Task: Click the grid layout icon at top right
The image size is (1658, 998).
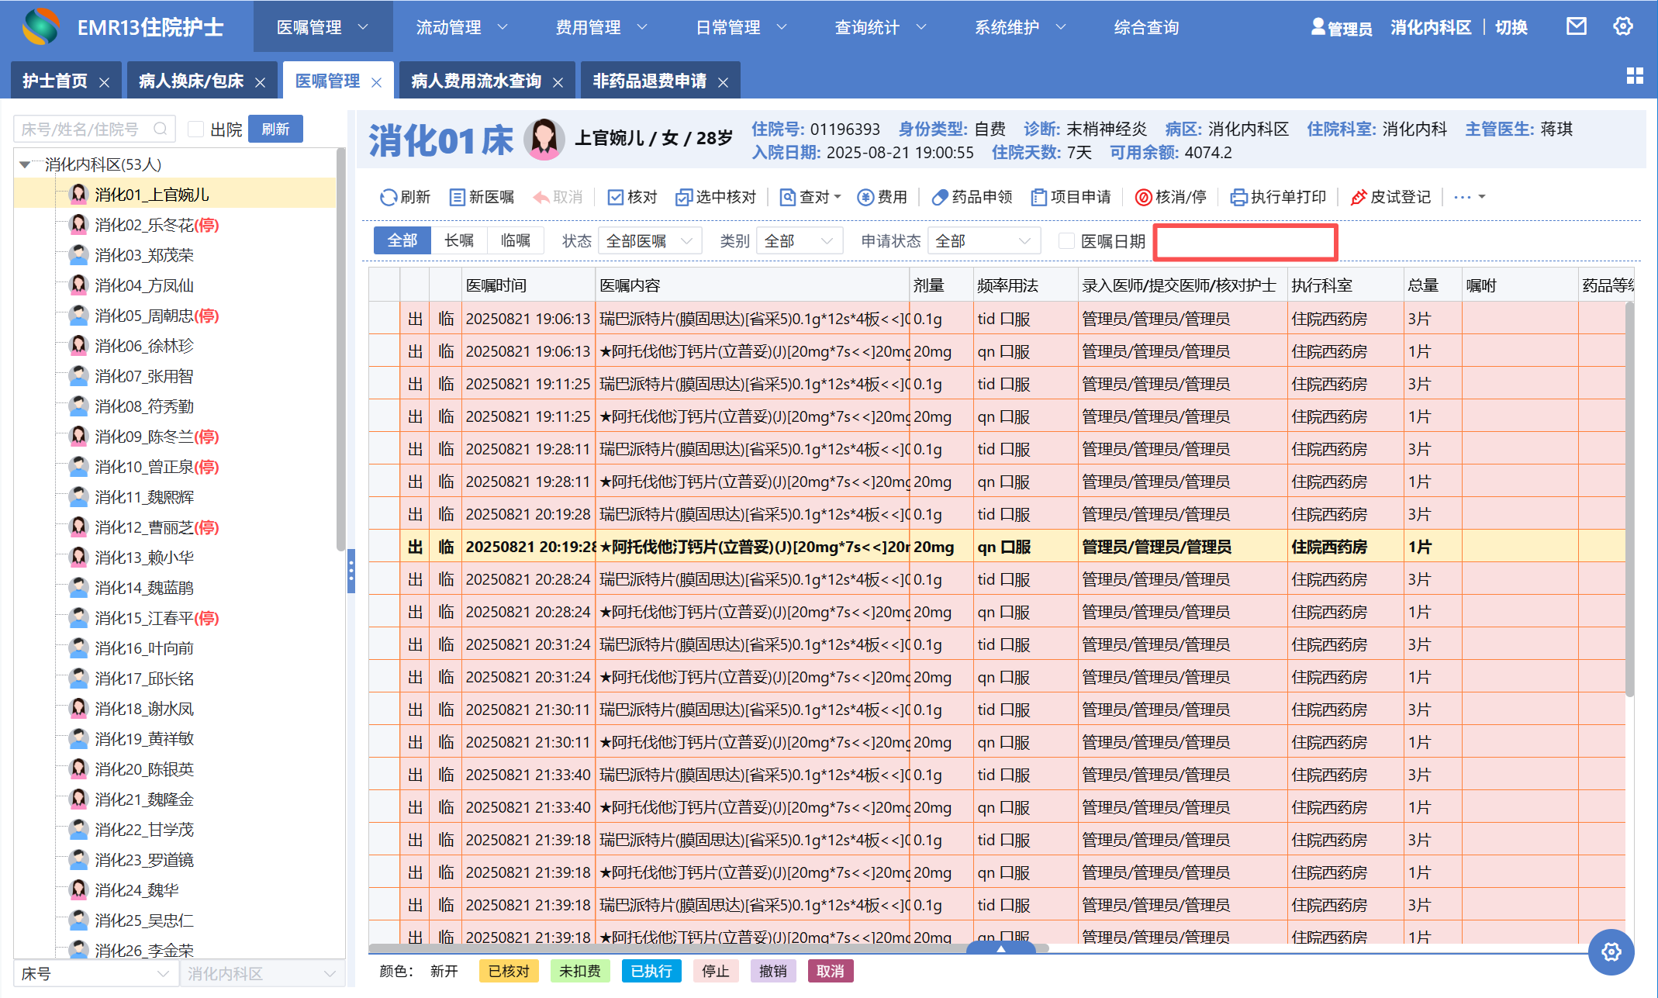Action: tap(1634, 76)
